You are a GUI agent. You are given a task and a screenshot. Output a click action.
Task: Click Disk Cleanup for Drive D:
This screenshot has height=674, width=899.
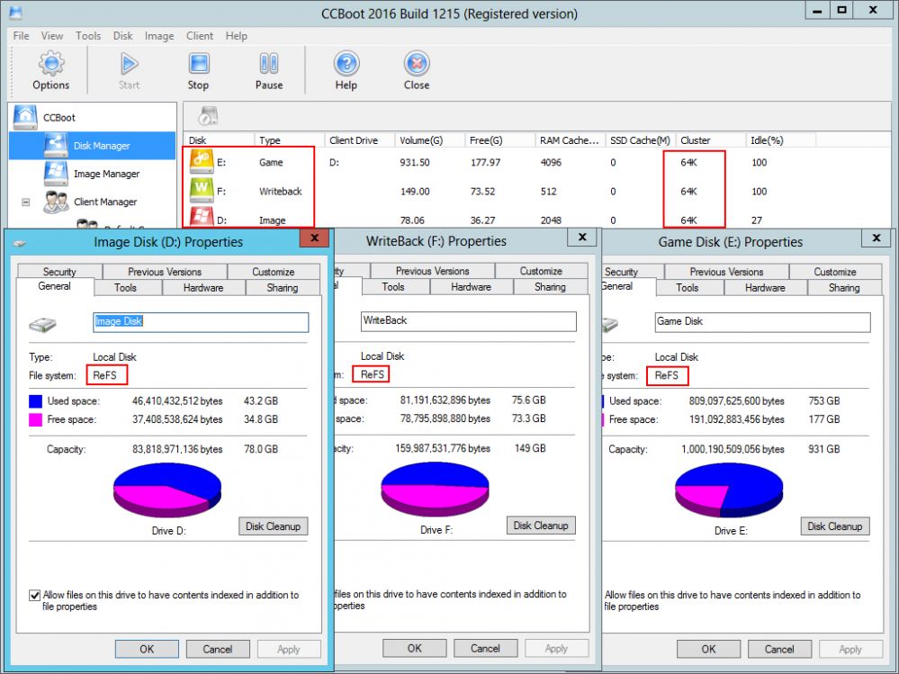coord(273,526)
